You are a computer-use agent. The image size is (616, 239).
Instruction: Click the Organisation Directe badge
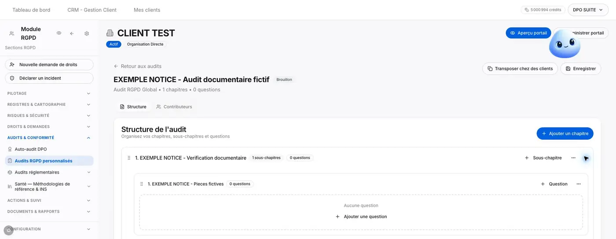pos(145,44)
